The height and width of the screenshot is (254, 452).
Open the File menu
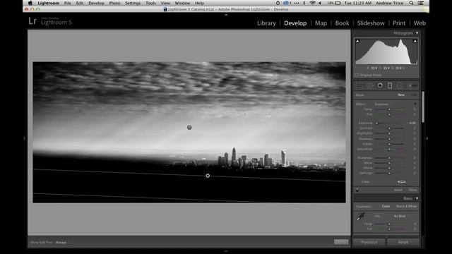(68, 3)
